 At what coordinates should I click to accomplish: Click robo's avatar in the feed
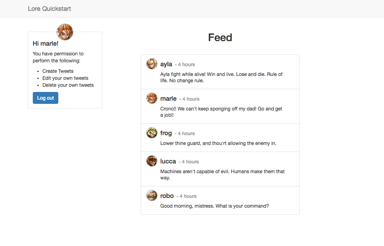pyautogui.click(x=152, y=195)
